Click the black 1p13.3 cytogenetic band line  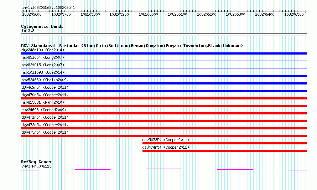click(164, 35)
